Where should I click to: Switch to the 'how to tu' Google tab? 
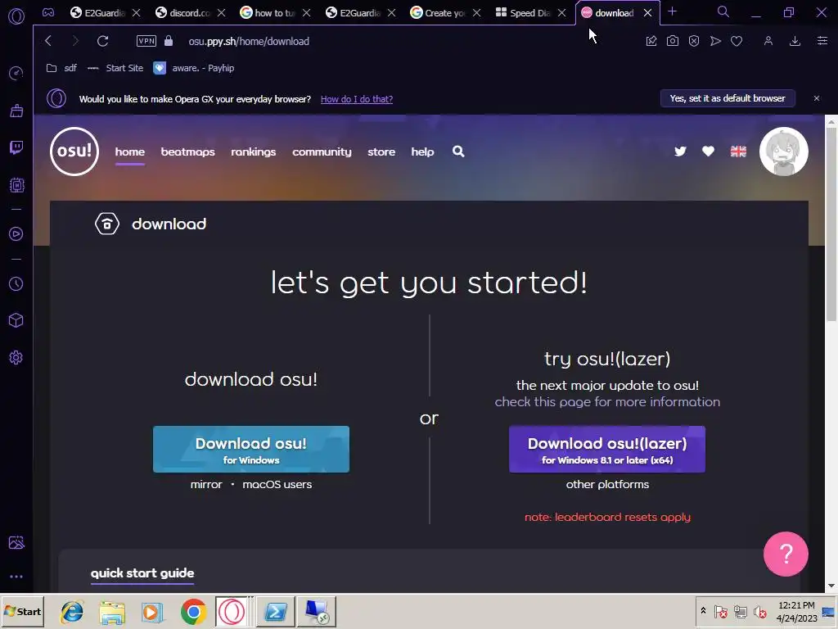(x=268, y=13)
